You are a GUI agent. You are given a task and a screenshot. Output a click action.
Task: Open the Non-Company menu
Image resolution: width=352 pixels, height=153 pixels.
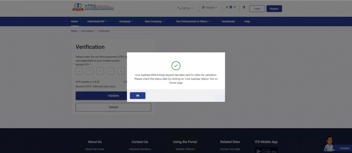coord(154,21)
